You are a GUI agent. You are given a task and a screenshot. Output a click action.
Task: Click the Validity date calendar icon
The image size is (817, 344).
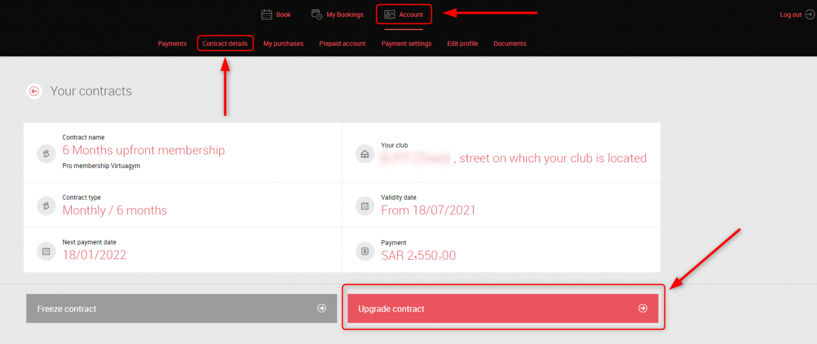point(364,206)
